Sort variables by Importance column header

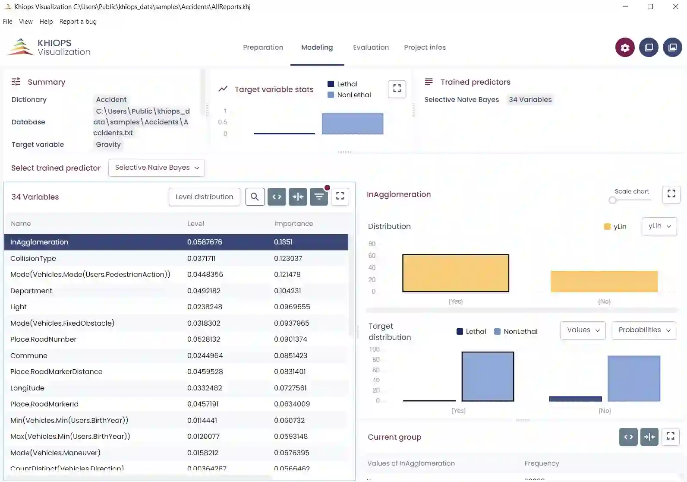point(294,224)
